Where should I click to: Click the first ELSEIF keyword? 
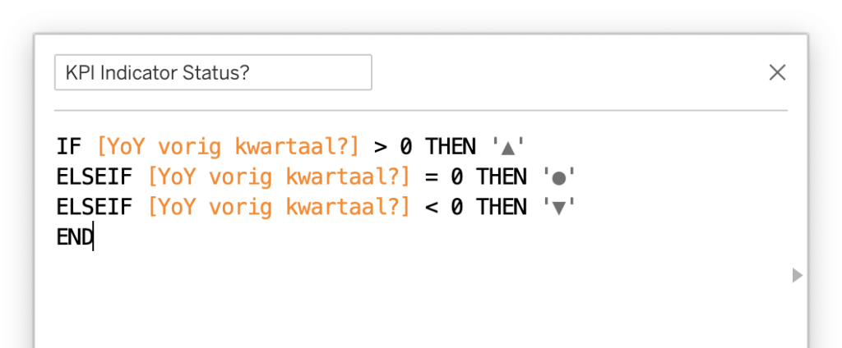(x=95, y=177)
